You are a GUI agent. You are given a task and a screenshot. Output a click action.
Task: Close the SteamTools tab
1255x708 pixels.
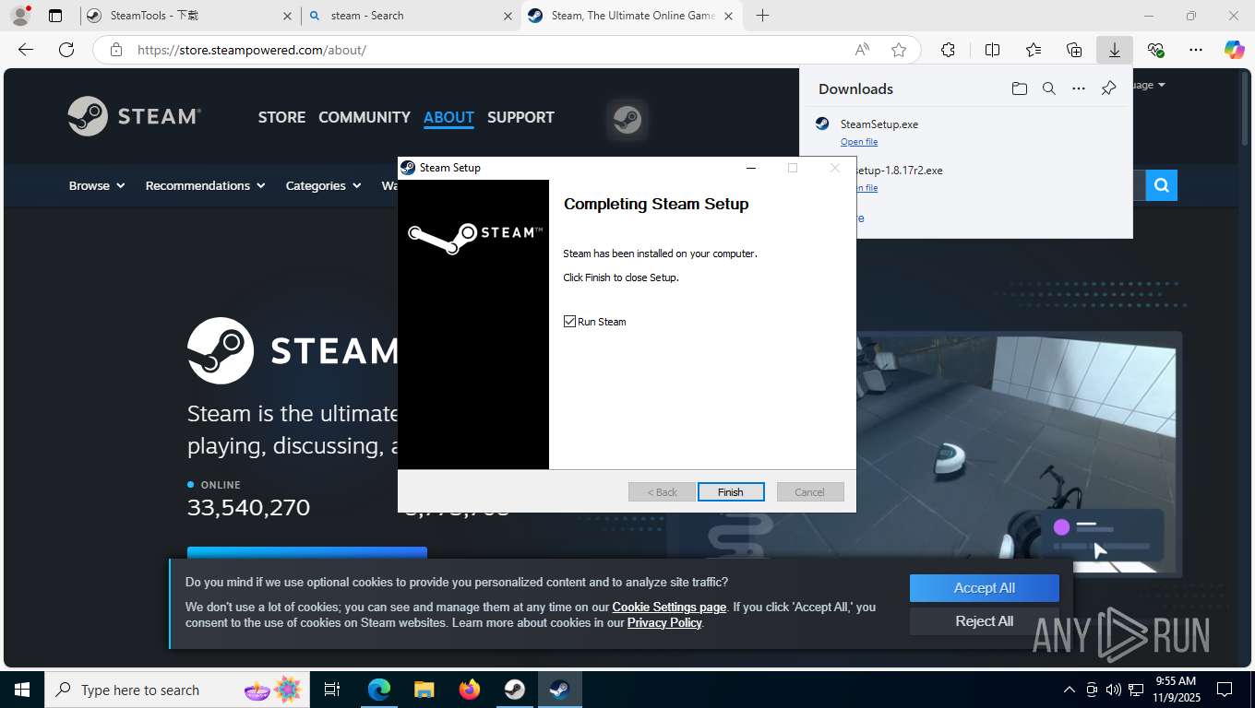coord(287,16)
